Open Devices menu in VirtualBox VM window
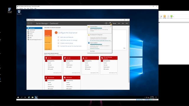The height and width of the screenshot is (106, 189). click(x=32, y=9)
